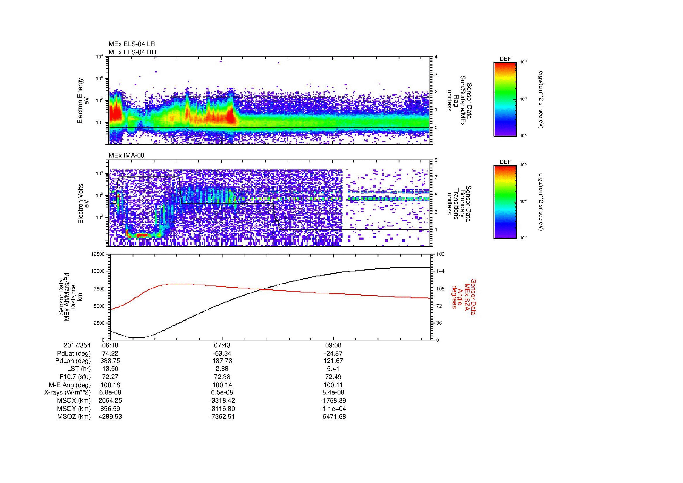Click the '7500' altitude axis tick
Screen dimensions: 683x483
[x=100, y=289]
